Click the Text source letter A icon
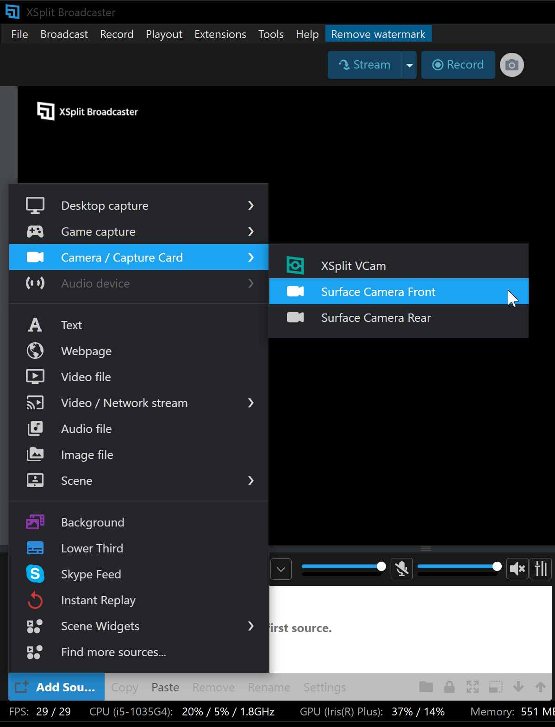Viewport: 555px width, 727px height. click(35, 325)
